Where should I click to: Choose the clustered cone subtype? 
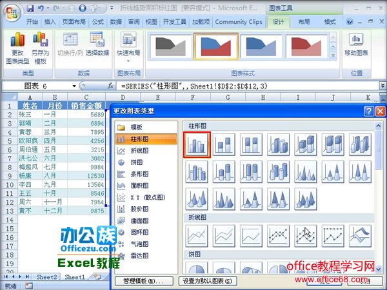[x=305, y=171]
